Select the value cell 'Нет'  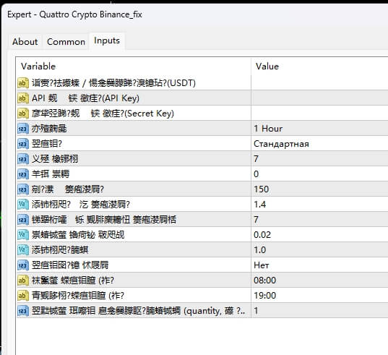pyautogui.click(x=319, y=265)
